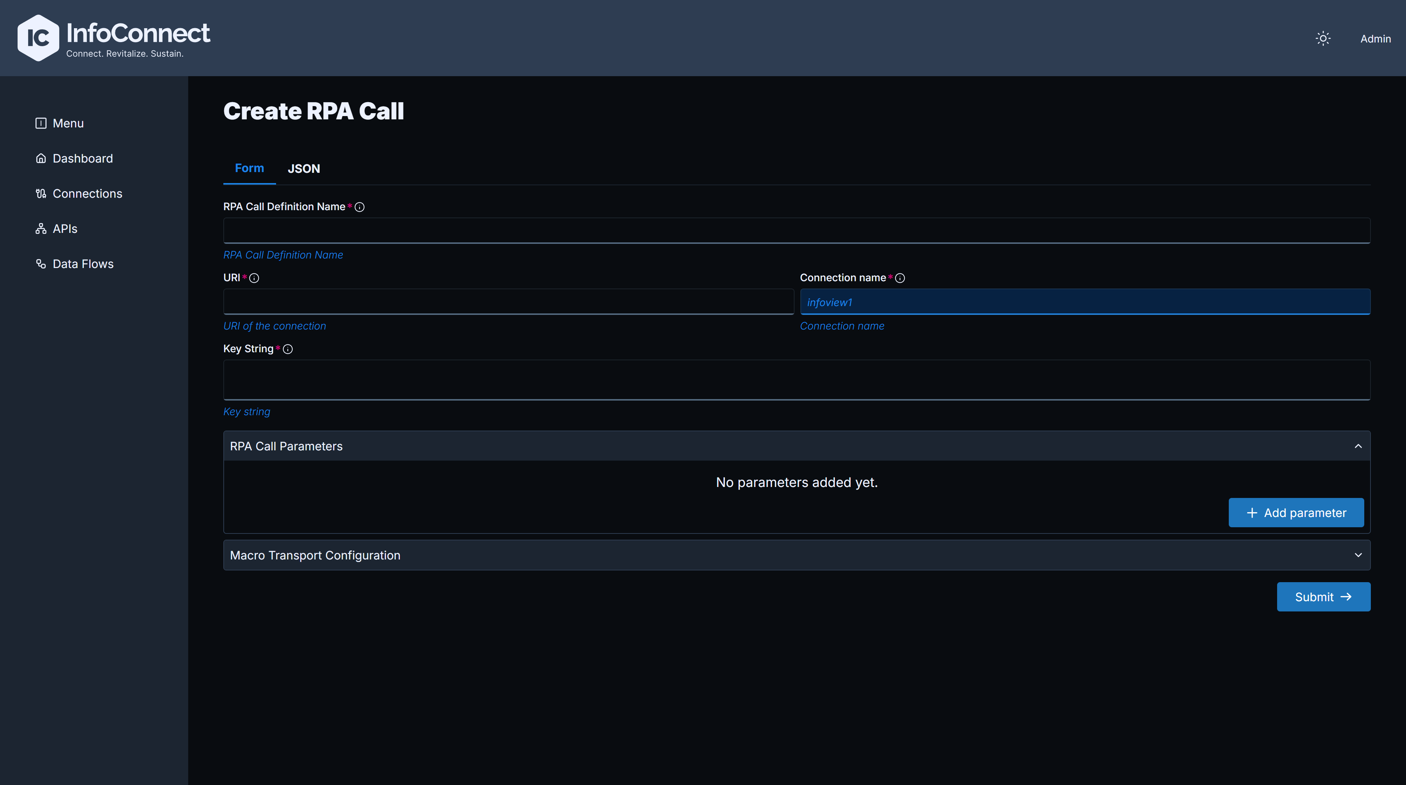Viewport: 1406px width, 785px height.
Task: Open Data Flows via its sidebar icon
Action: 41,264
